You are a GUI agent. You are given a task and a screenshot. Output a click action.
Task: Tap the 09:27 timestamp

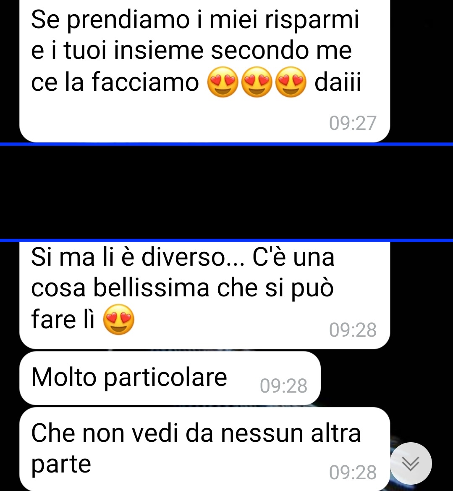[x=353, y=123]
